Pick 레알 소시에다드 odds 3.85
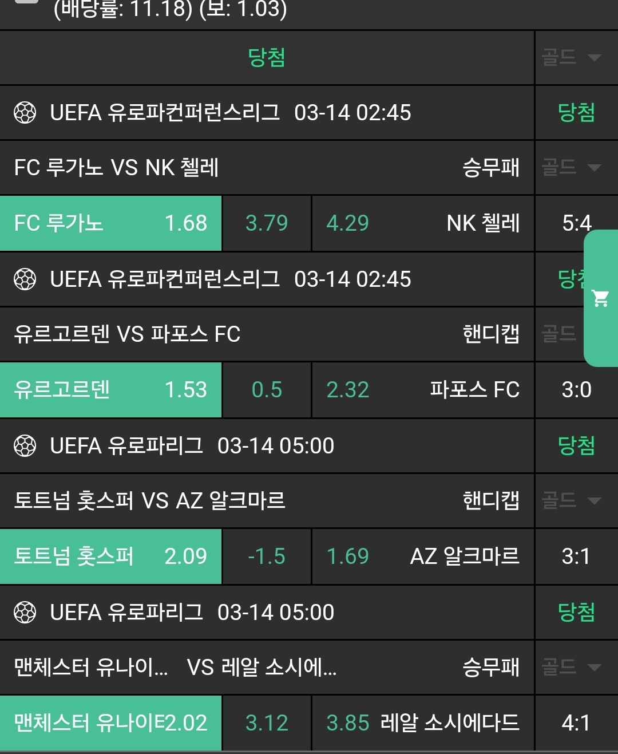Viewport: 618px width, 754px height. 422,723
